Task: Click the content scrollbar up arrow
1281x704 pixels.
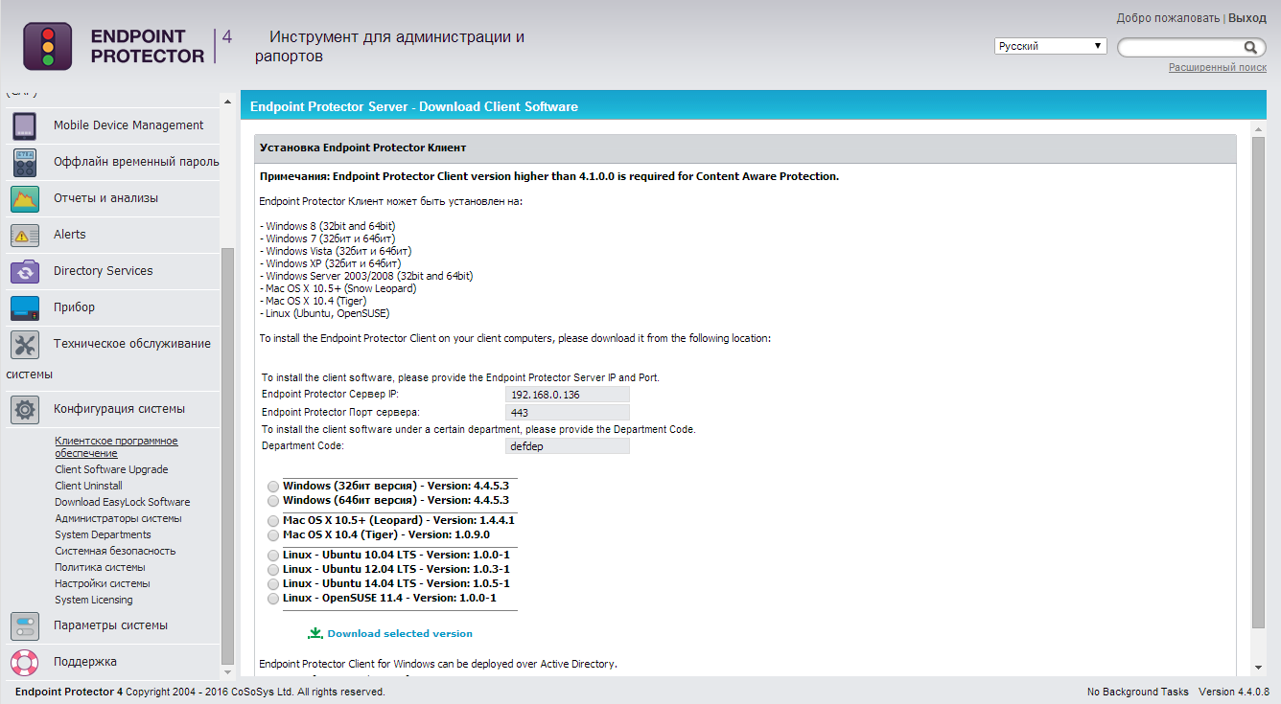Action: click(1258, 127)
